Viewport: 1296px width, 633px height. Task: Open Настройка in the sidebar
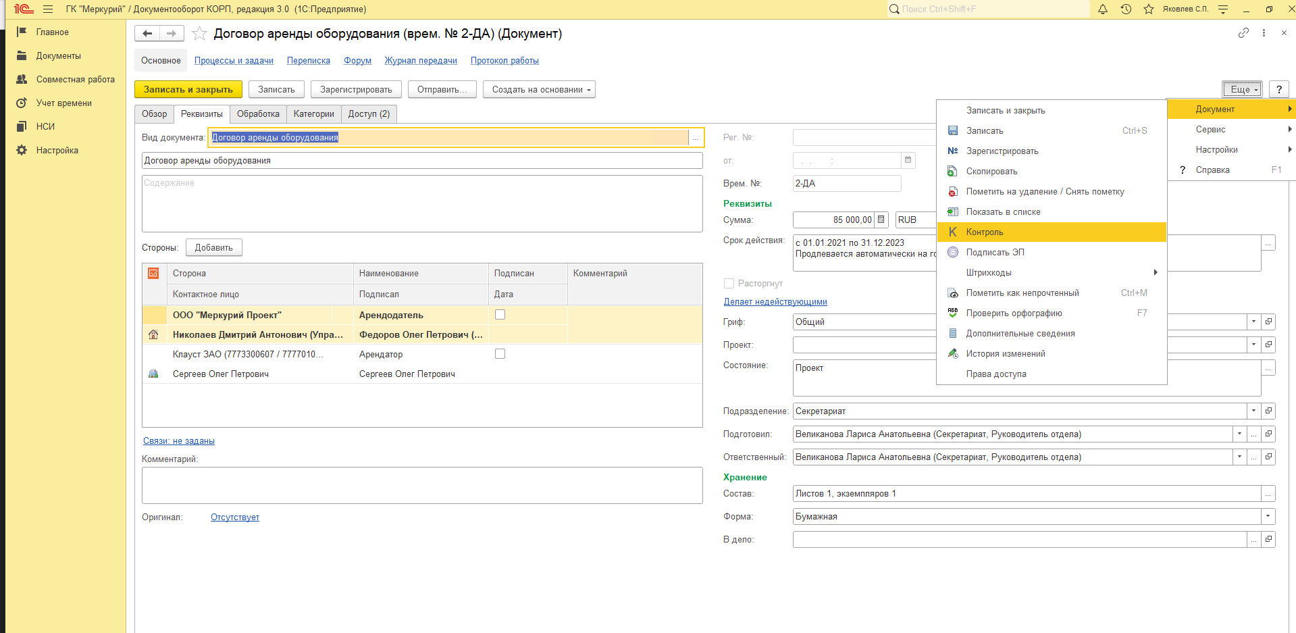pyautogui.click(x=57, y=150)
